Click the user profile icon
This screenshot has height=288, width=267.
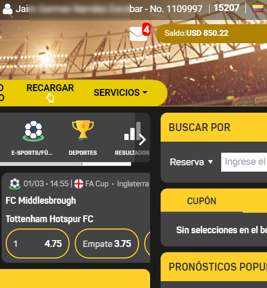tap(7, 9)
